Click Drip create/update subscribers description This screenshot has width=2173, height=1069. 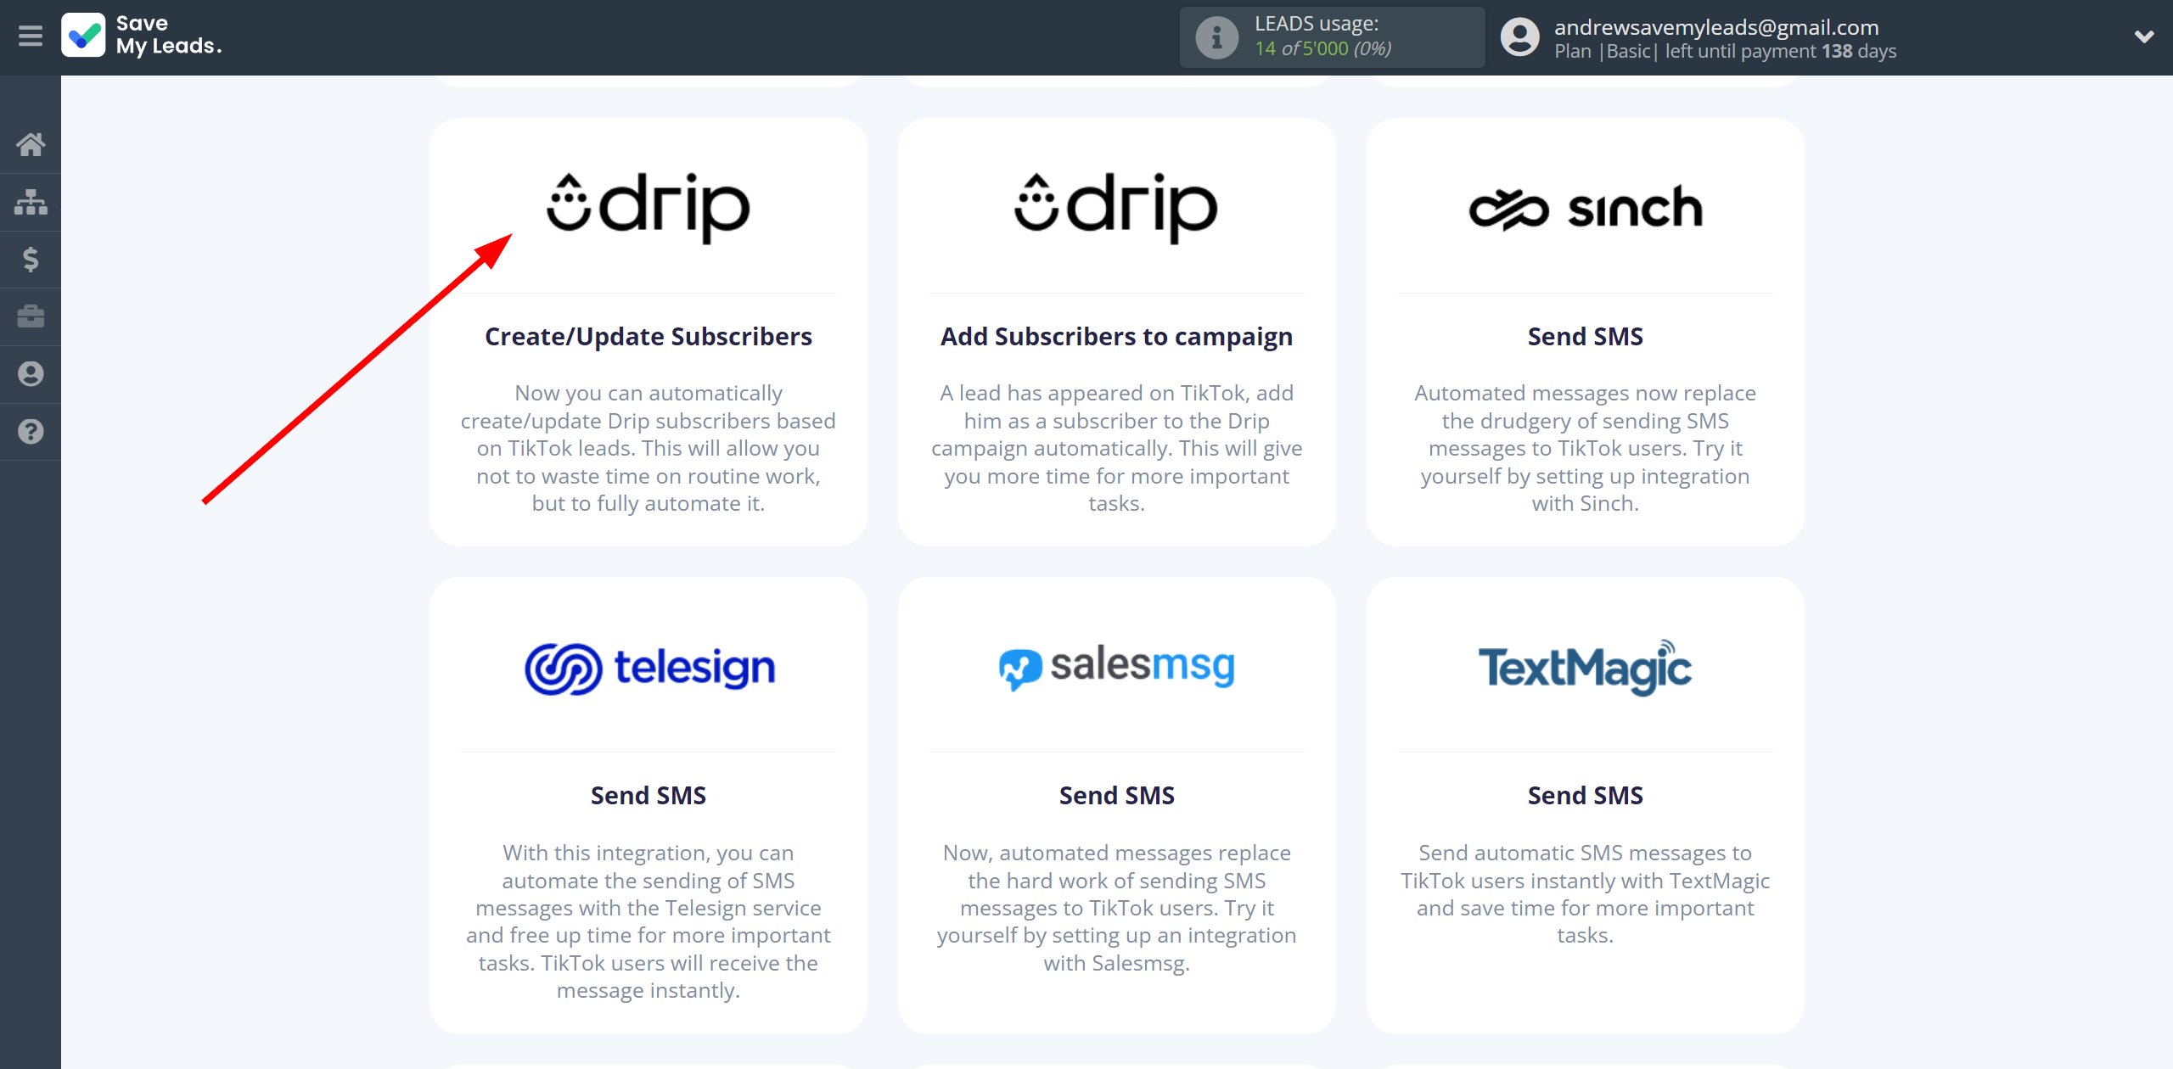point(649,448)
